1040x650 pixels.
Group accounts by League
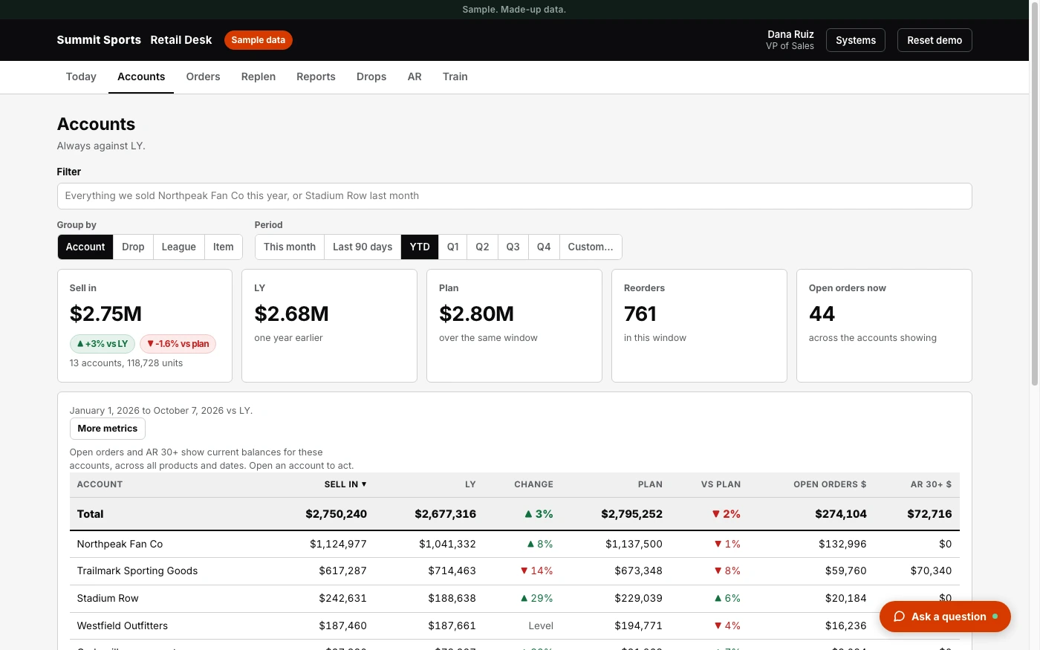click(x=178, y=247)
